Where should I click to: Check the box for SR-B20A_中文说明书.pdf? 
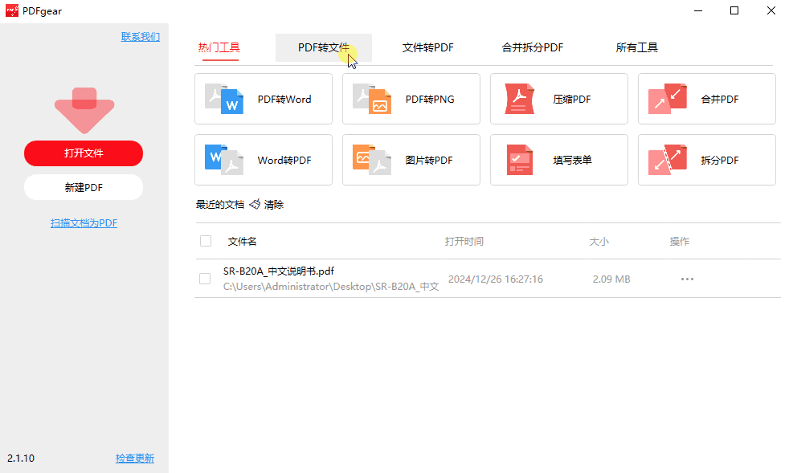click(206, 279)
